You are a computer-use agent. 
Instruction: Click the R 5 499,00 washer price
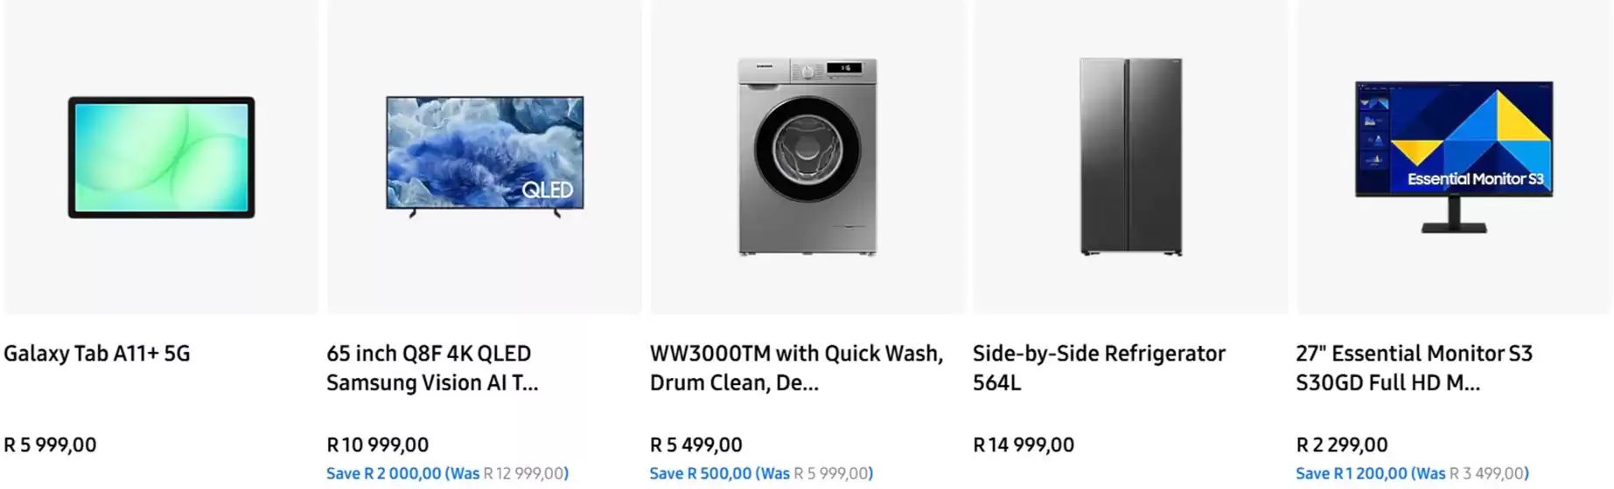click(x=696, y=444)
